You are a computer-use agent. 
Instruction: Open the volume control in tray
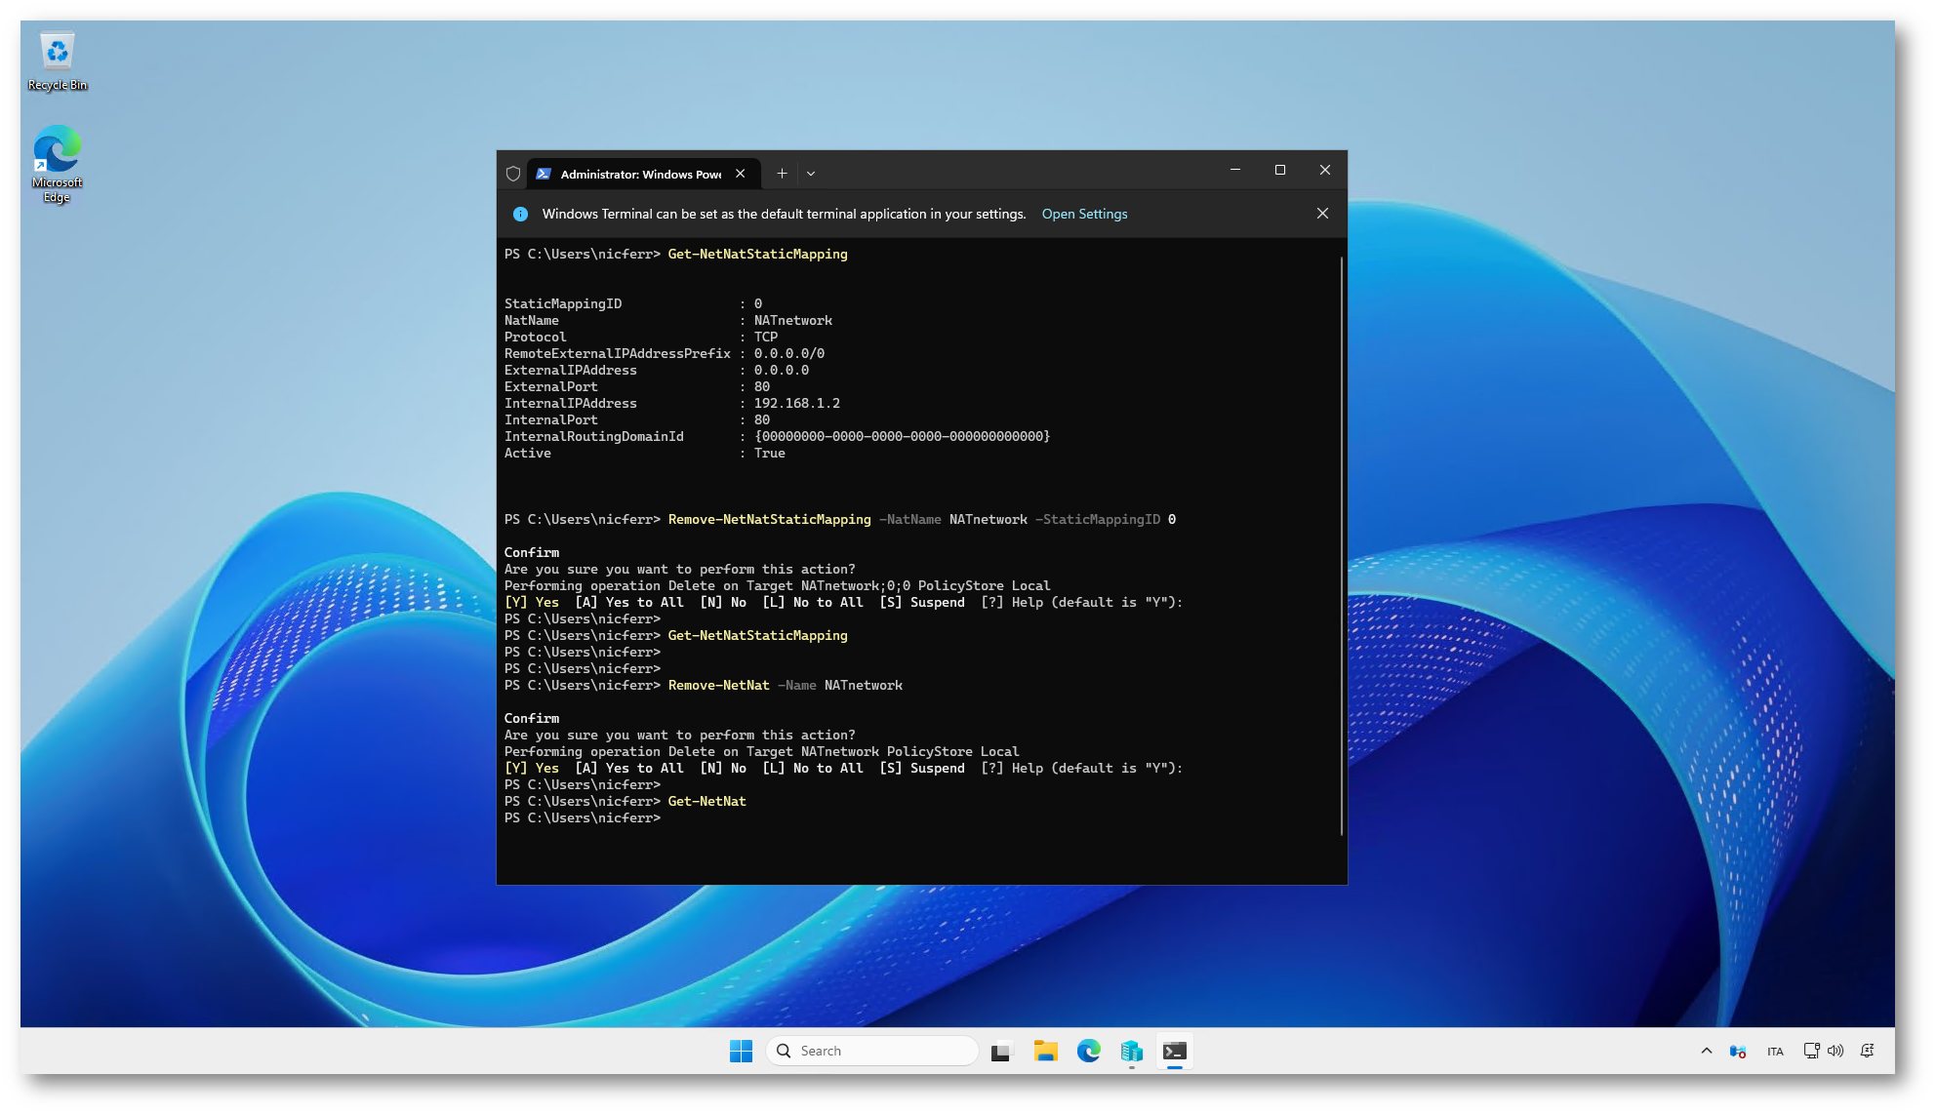coord(1835,1051)
